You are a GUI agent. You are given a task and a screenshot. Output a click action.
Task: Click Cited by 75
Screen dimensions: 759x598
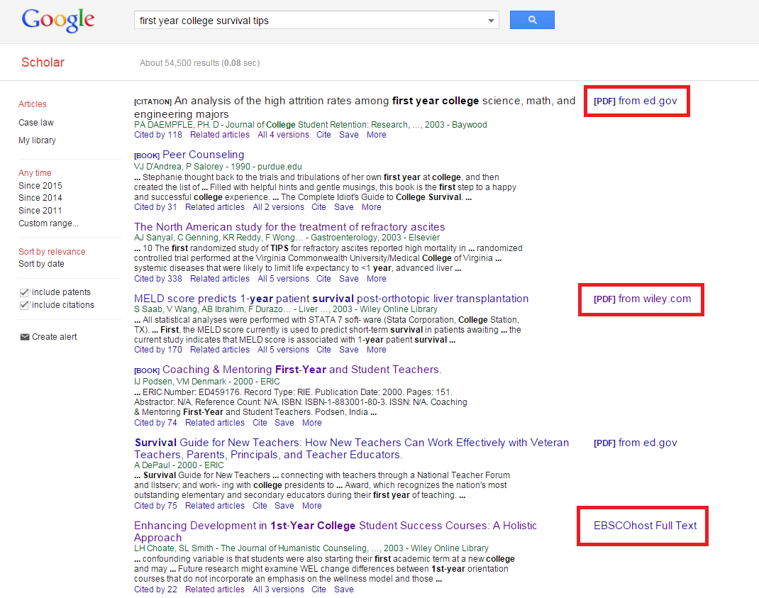point(155,506)
